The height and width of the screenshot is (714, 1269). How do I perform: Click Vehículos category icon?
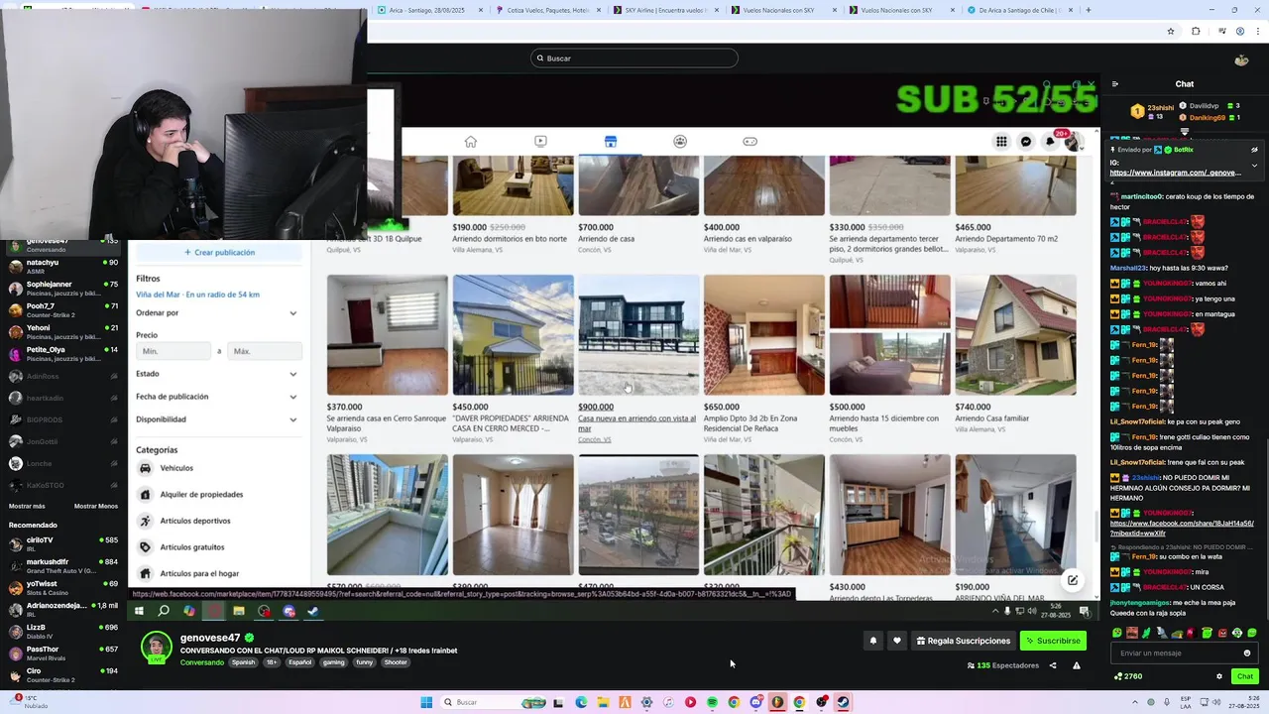(x=146, y=468)
